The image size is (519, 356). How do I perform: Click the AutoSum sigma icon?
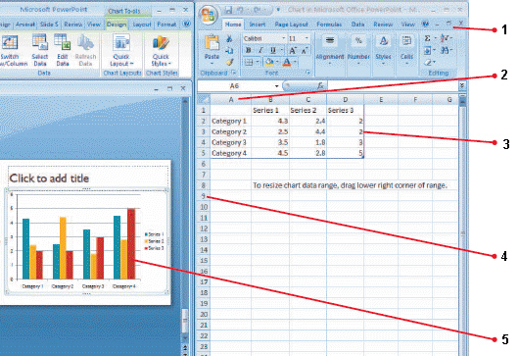pos(427,39)
